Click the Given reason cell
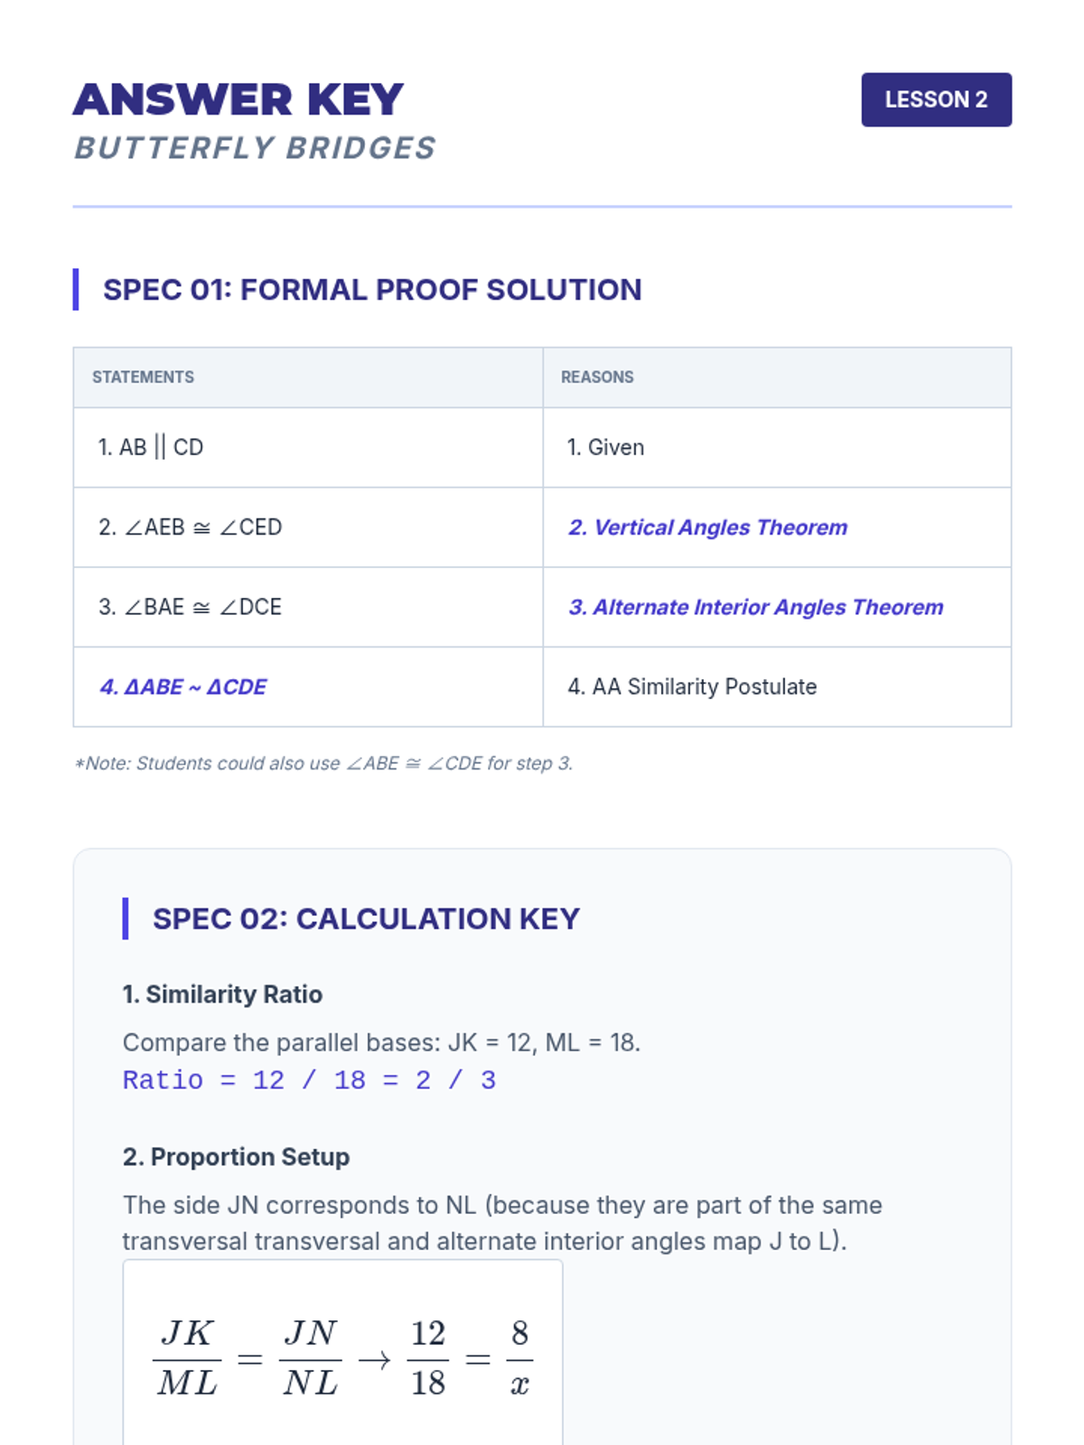The height and width of the screenshot is (1445, 1084). pyautogui.click(x=605, y=447)
